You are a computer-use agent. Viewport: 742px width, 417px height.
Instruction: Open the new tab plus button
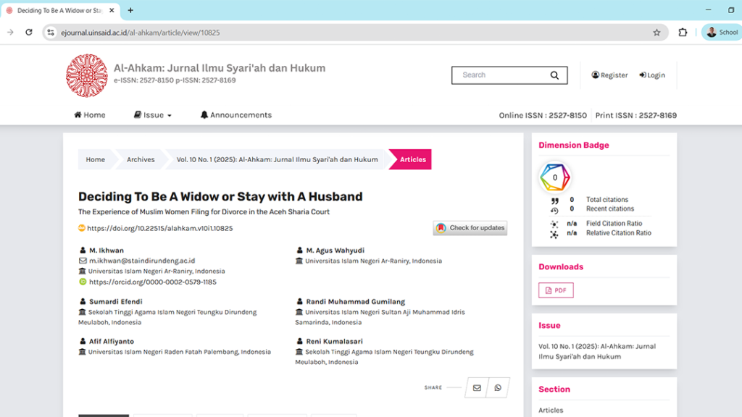(130, 10)
